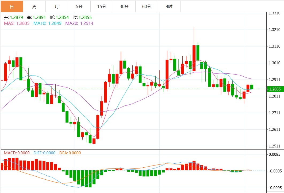Click the 1.2811 price axis label
Screen dimensions: 284x193
click(x=275, y=96)
